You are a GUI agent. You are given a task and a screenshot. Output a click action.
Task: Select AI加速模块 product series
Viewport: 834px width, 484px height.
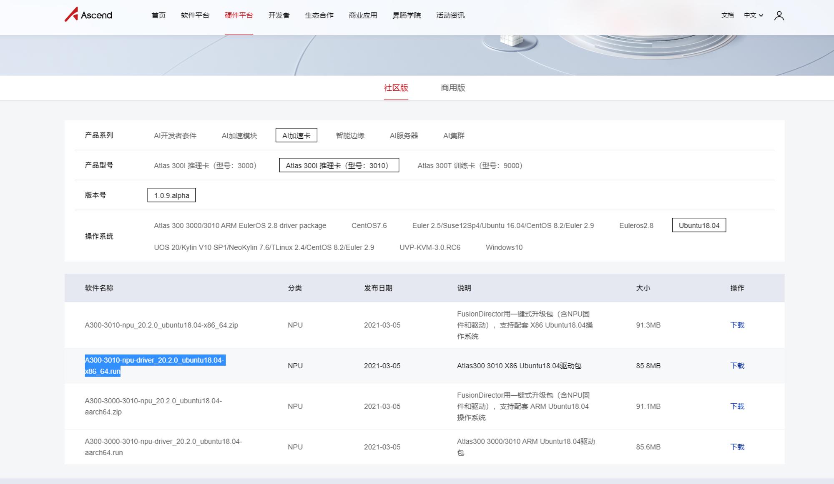tap(239, 135)
